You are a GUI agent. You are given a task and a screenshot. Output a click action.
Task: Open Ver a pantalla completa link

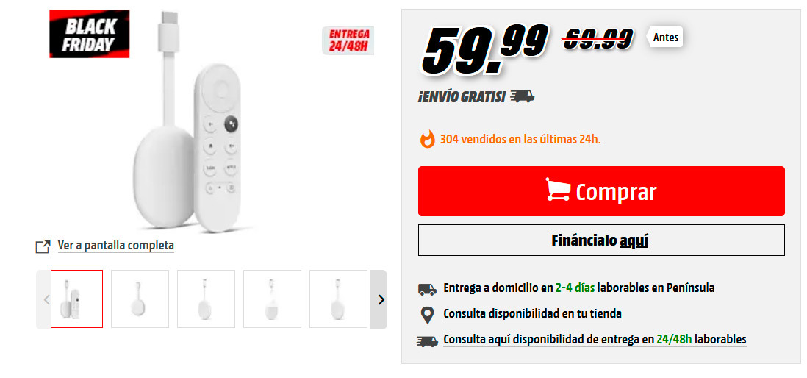(x=116, y=246)
